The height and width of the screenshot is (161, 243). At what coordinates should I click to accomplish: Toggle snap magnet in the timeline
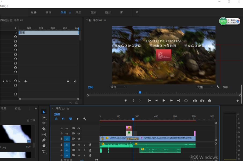[63, 119]
